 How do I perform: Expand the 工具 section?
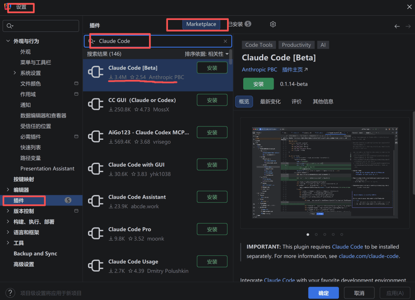(x=8, y=243)
